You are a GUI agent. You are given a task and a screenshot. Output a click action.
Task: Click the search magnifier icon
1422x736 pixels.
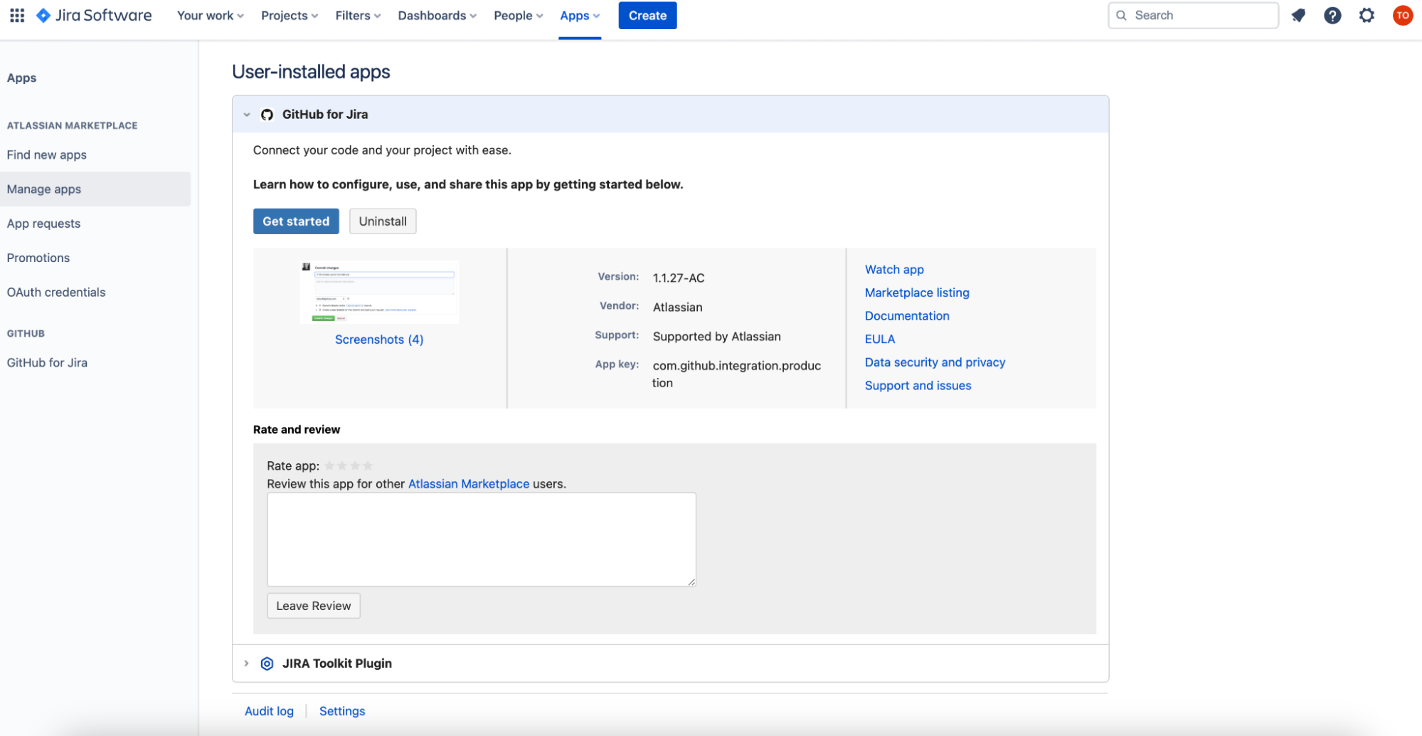pos(1122,15)
